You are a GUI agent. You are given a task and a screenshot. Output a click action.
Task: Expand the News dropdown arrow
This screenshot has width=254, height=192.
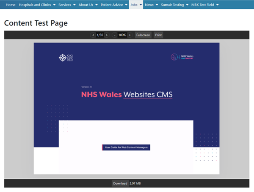point(157,5)
